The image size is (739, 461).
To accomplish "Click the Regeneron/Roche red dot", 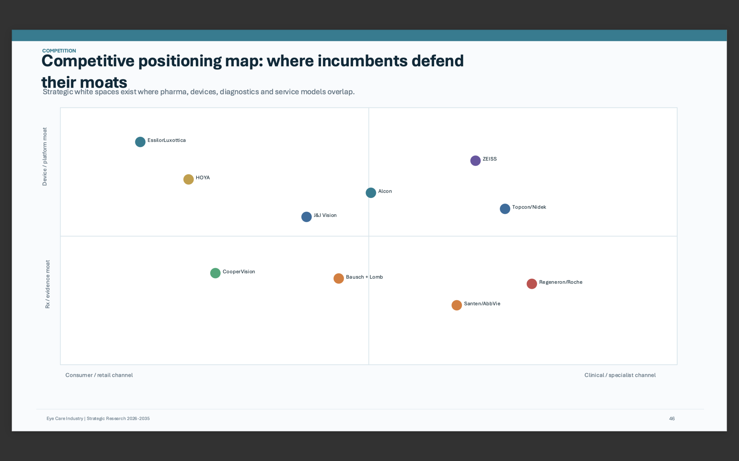I will coord(532,284).
